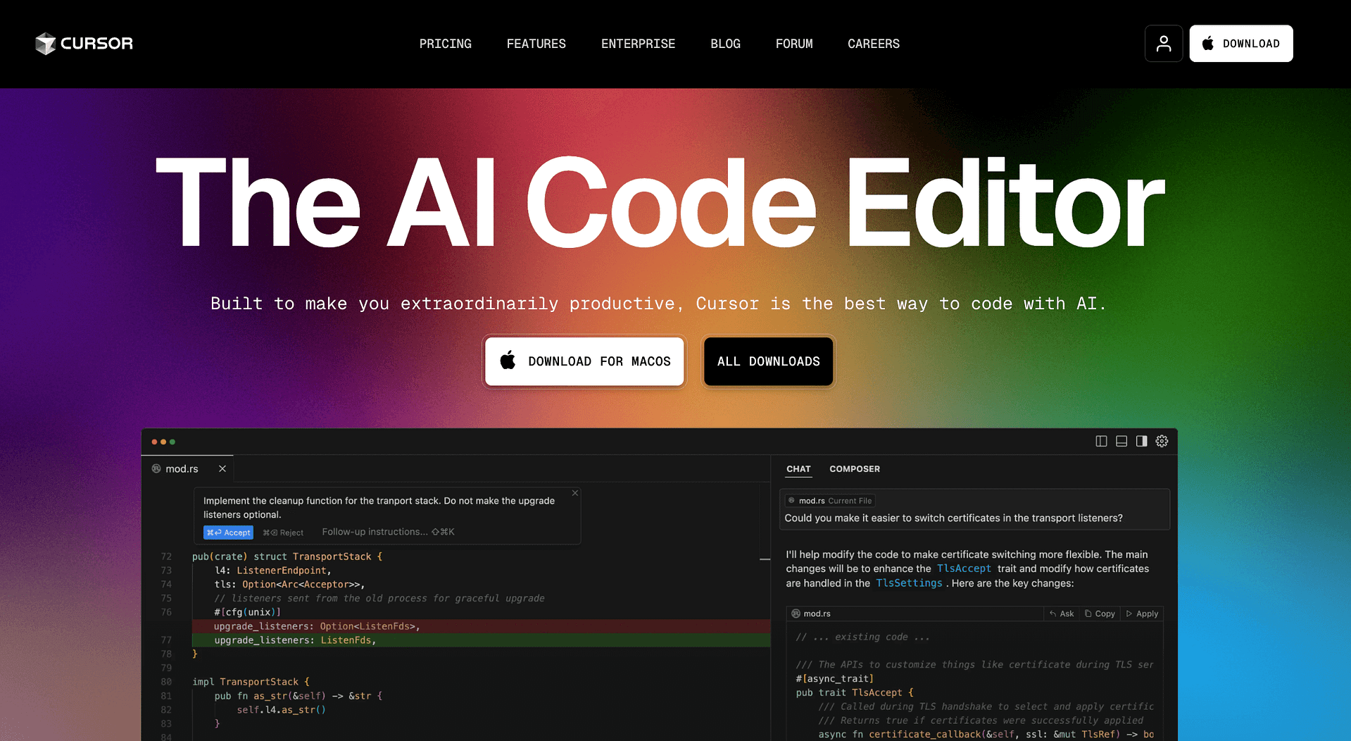Screen dimensions: 1351x741
Task: Close the mod.rs editor tab
Action: 222,468
